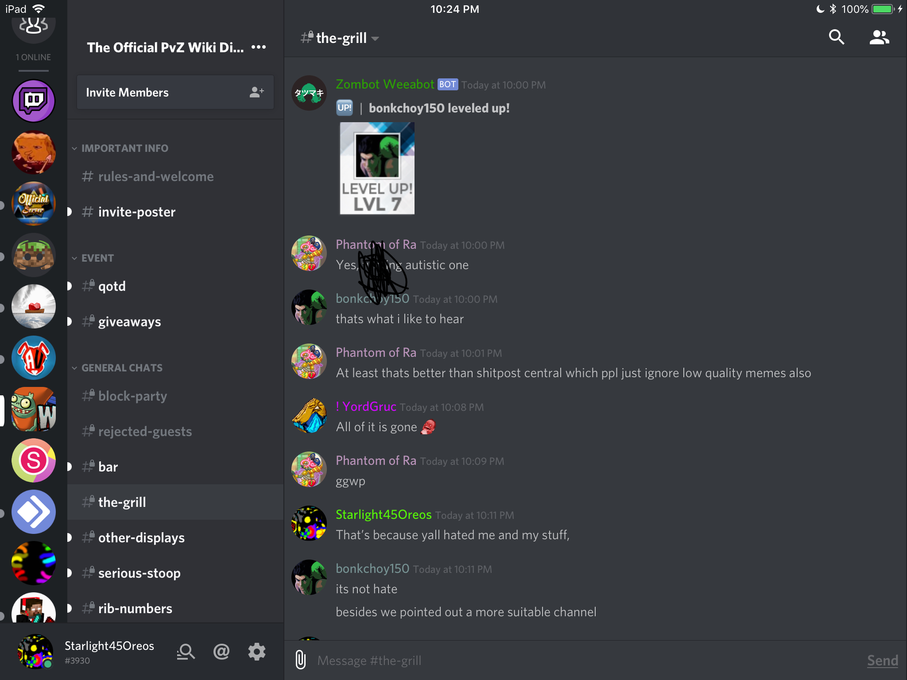Image resolution: width=907 pixels, height=680 pixels.
Task: Expand the qotd channel tree item
Action: tap(69, 286)
